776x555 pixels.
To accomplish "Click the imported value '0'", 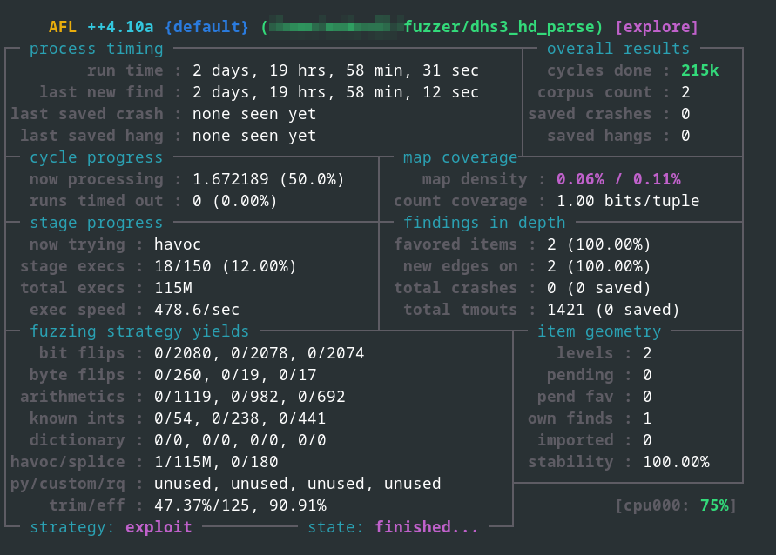I will tap(647, 440).
